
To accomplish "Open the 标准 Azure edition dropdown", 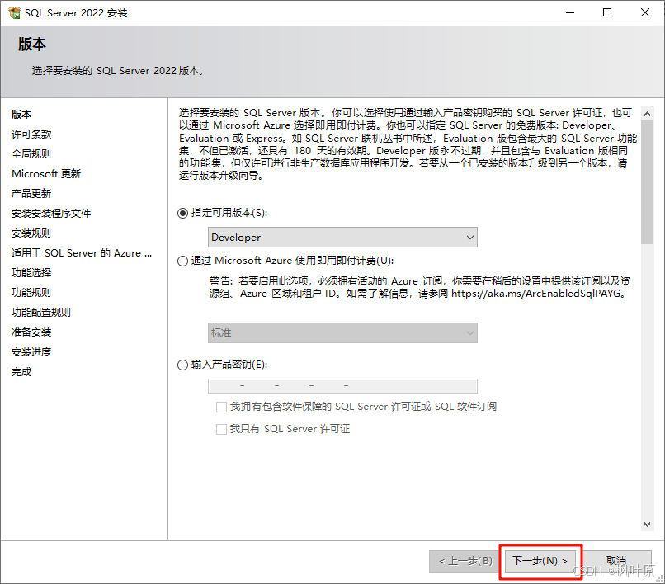I will click(342, 333).
